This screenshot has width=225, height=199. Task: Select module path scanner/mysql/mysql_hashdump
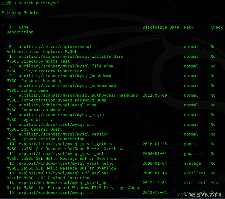click(65, 76)
